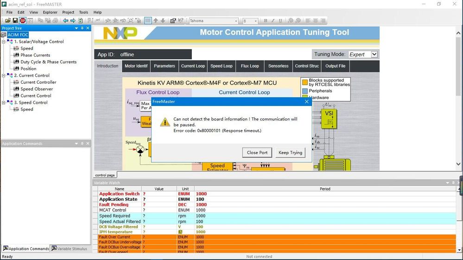Switch to the Variable Stimulus tab

click(70, 249)
